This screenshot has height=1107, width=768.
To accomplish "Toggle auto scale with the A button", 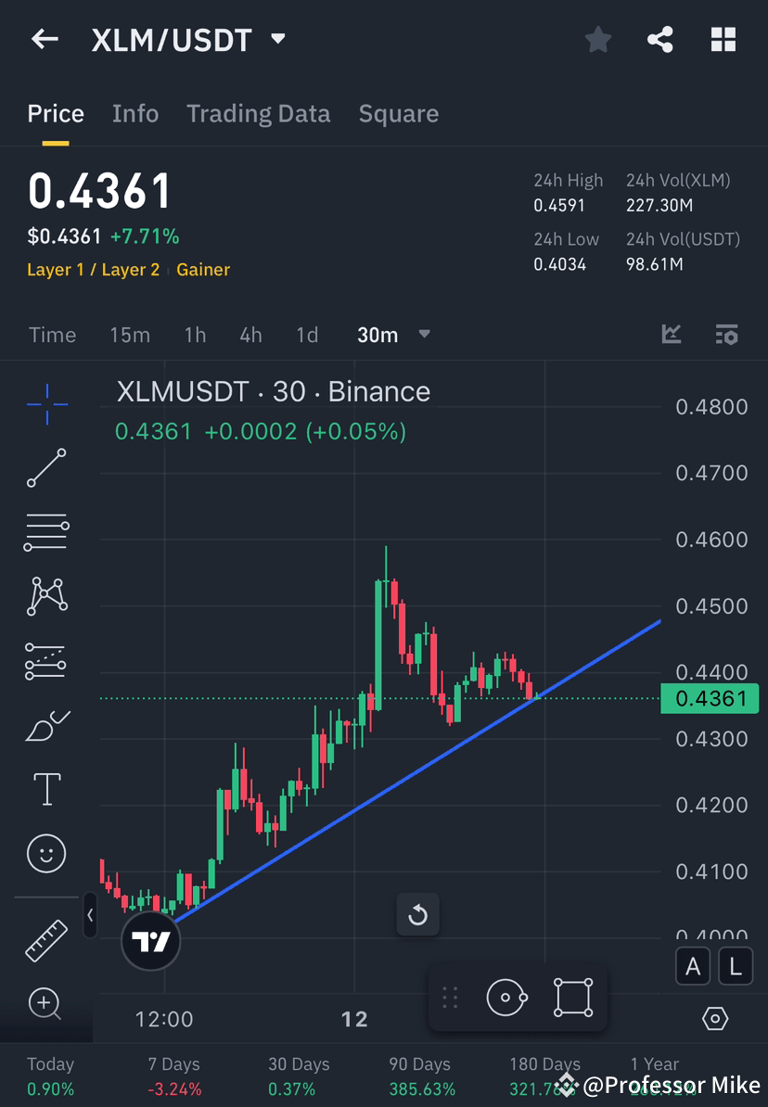I will pos(693,966).
